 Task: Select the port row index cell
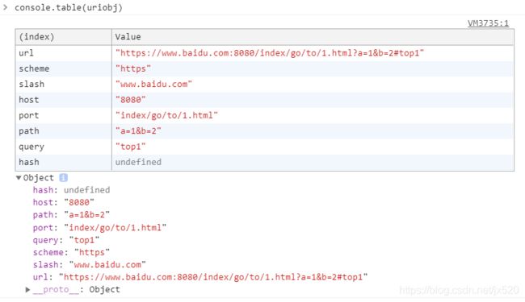point(63,115)
